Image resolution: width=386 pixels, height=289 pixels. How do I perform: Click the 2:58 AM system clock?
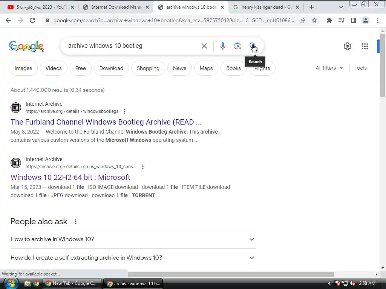pos(367,283)
